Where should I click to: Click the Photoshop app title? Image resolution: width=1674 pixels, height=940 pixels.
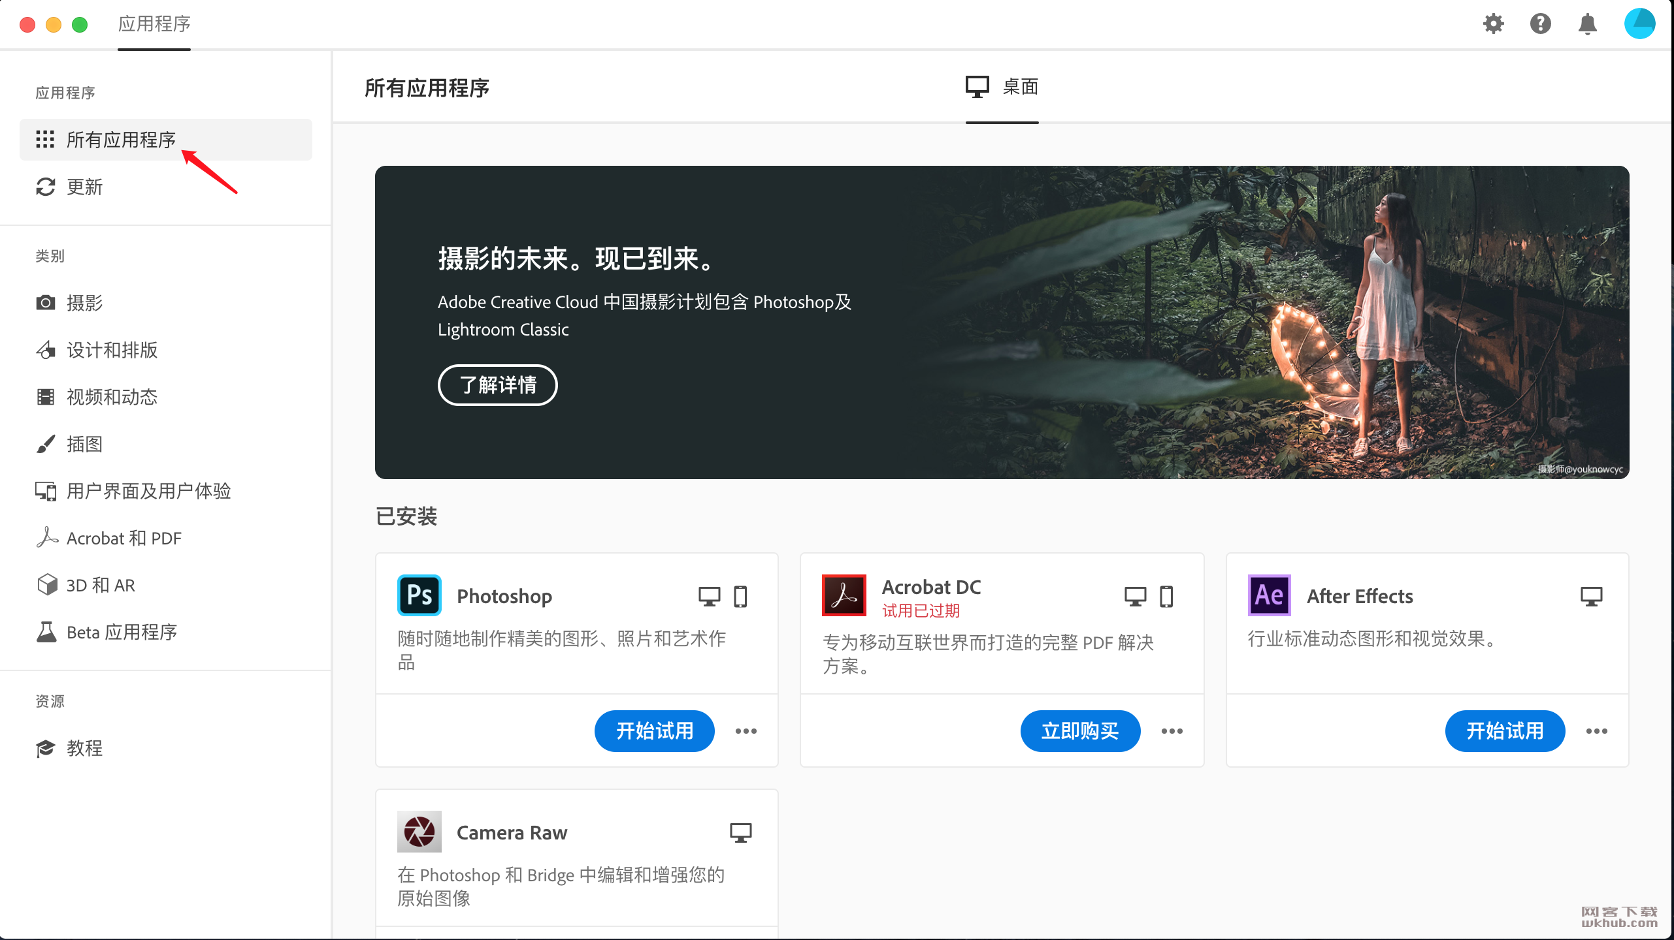(x=504, y=596)
